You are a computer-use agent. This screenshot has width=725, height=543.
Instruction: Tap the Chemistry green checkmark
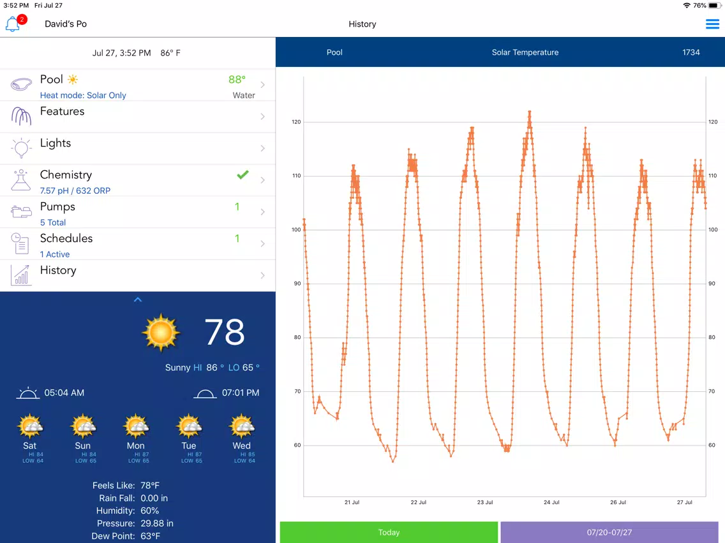243,175
